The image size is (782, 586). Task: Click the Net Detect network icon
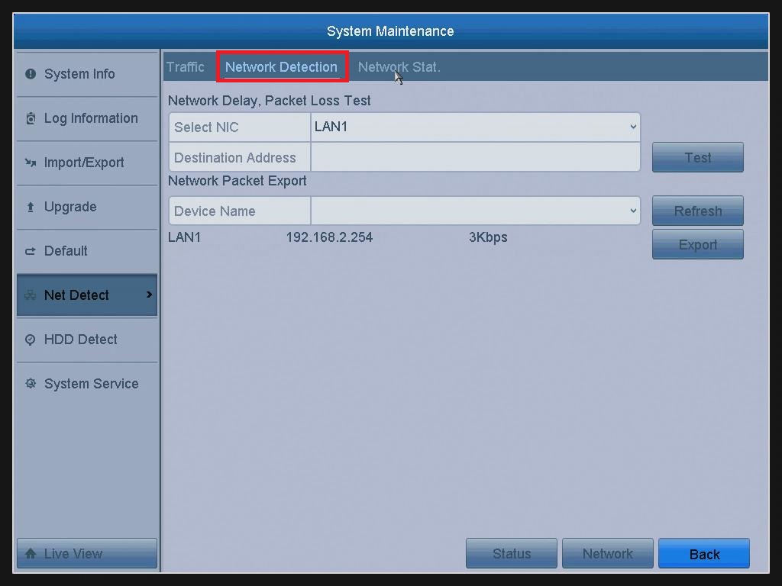pos(31,295)
